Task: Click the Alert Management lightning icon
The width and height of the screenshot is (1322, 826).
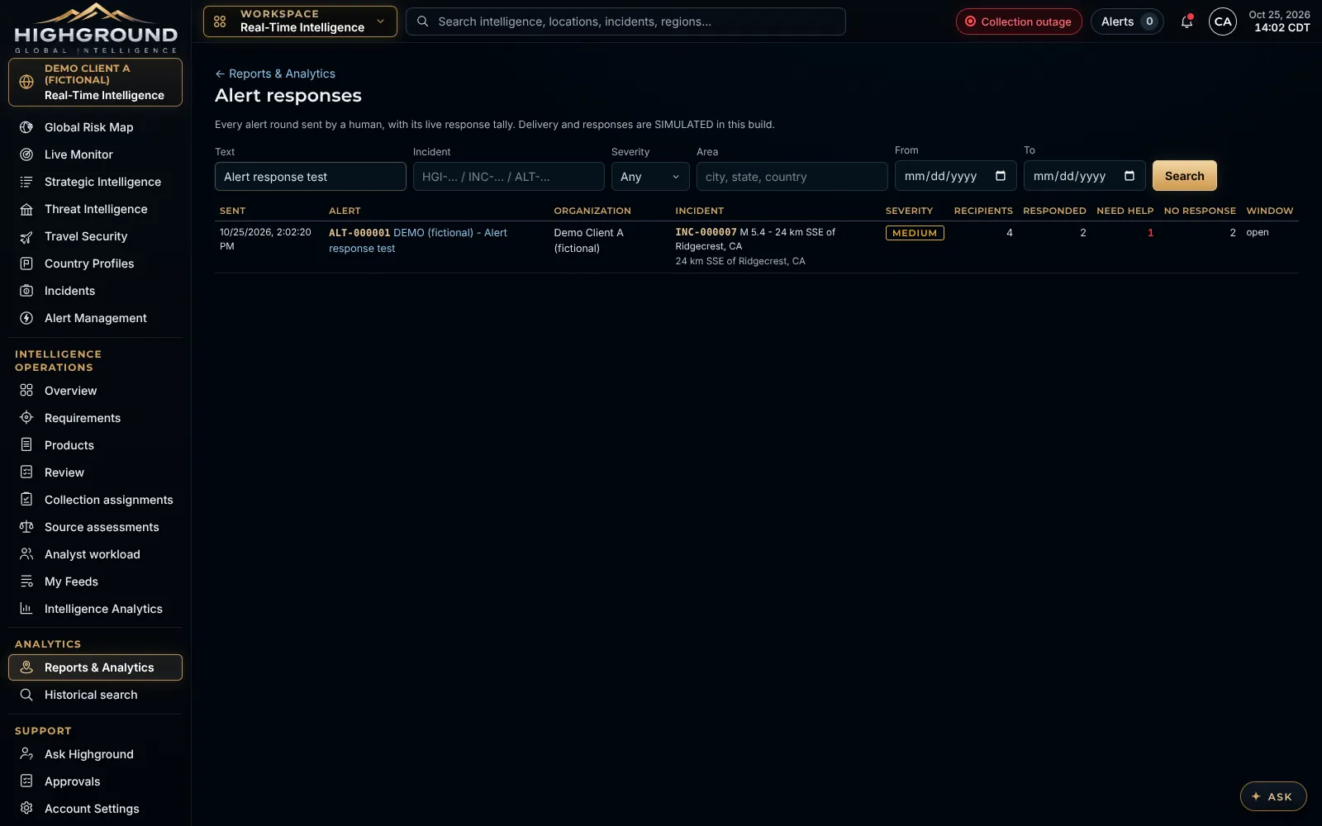Action: click(26, 318)
